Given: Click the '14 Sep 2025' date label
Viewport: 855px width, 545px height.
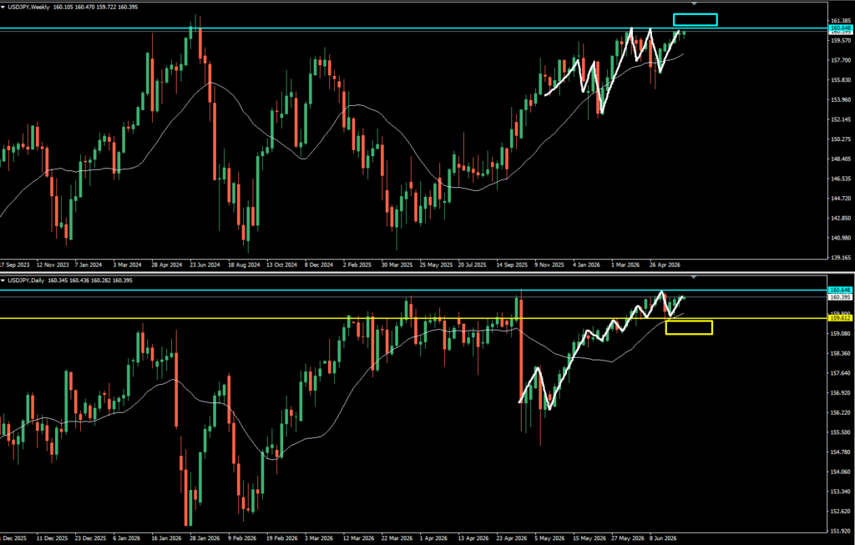Looking at the screenshot, I should (x=512, y=265).
